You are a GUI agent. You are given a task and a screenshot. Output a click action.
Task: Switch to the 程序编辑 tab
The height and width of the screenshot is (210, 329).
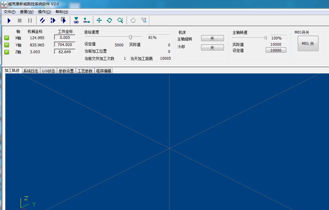pos(104,71)
